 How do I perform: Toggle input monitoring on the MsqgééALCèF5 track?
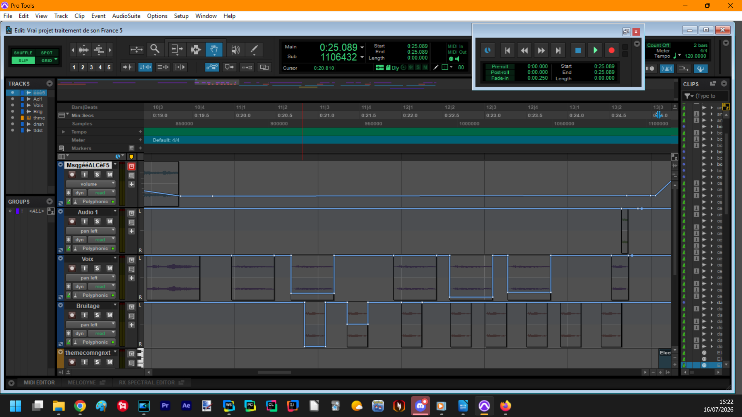[x=84, y=174]
